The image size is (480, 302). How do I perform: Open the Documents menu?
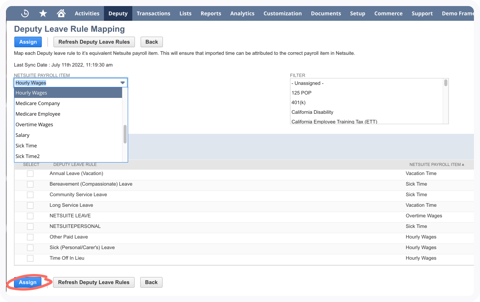(326, 13)
